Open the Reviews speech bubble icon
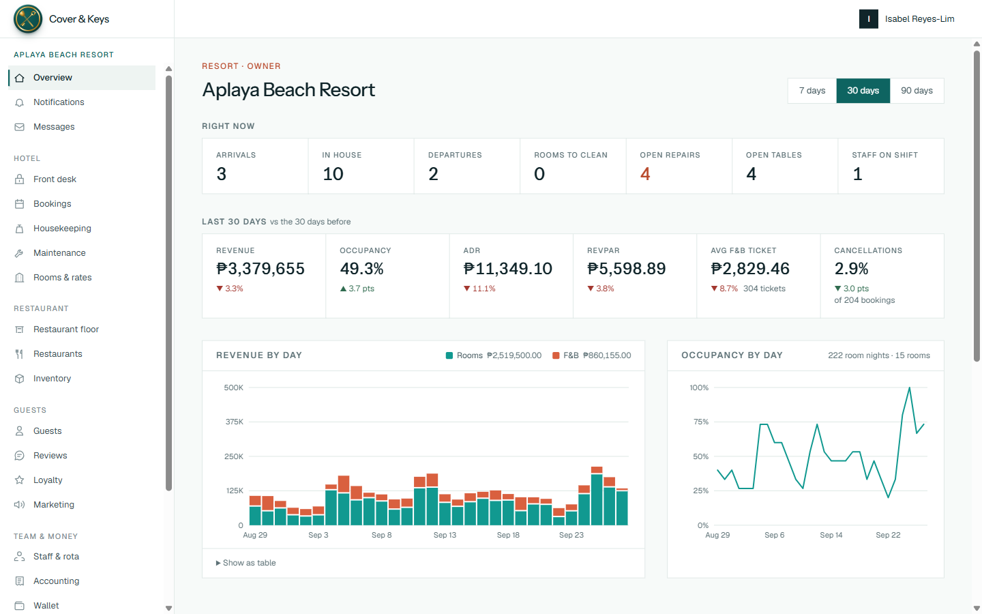This screenshot has width=982, height=614. pyautogui.click(x=20, y=456)
